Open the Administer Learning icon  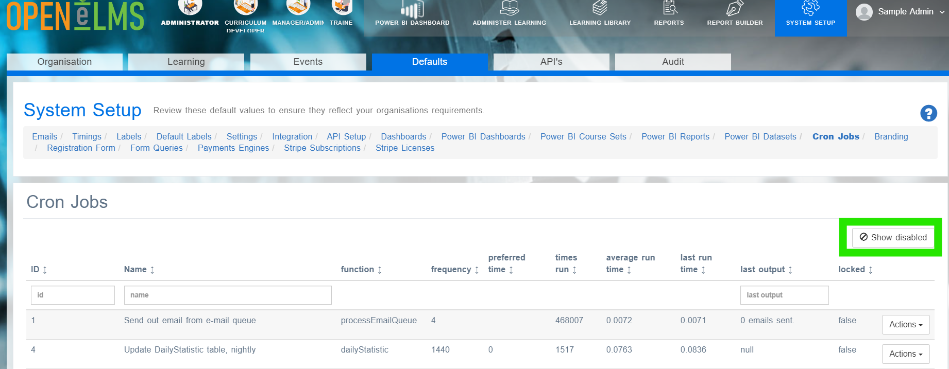[510, 8]
